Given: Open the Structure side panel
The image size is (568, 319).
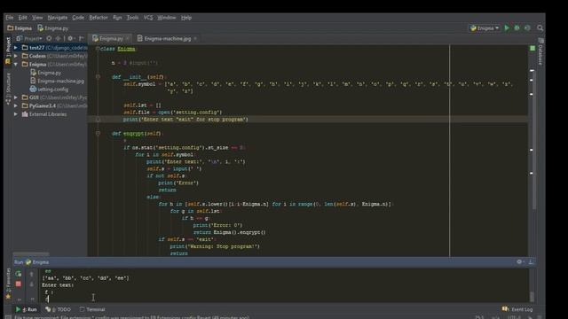Looking at the screenshot, I should coord(8,88).
